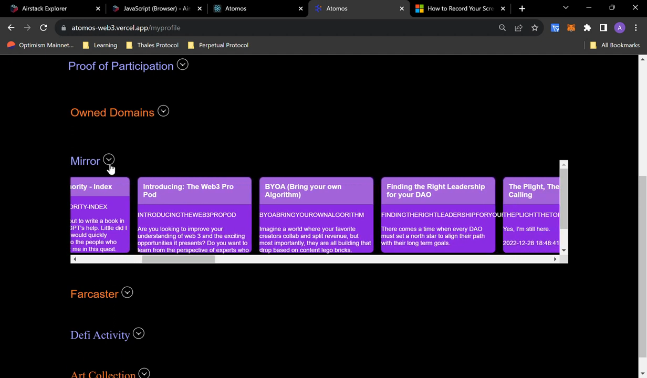Open the MetaMask fox extension

pos(571,28)
